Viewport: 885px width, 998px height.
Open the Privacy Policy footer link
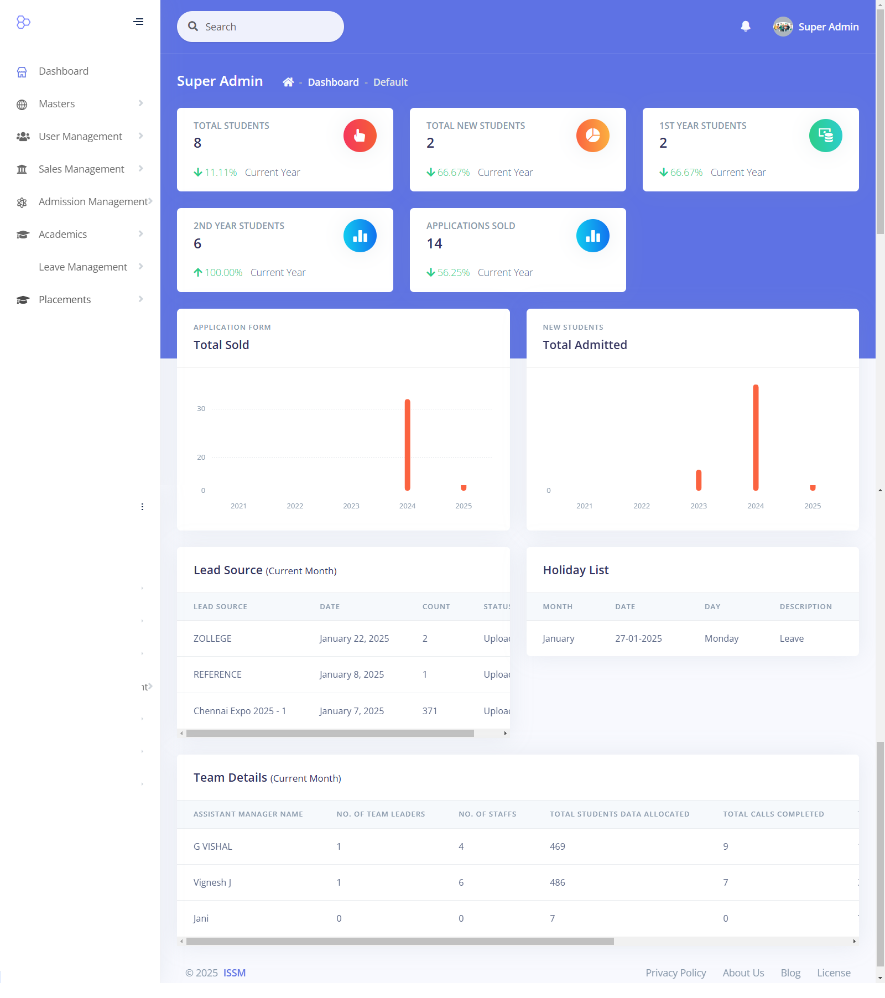tap(675, 973)
